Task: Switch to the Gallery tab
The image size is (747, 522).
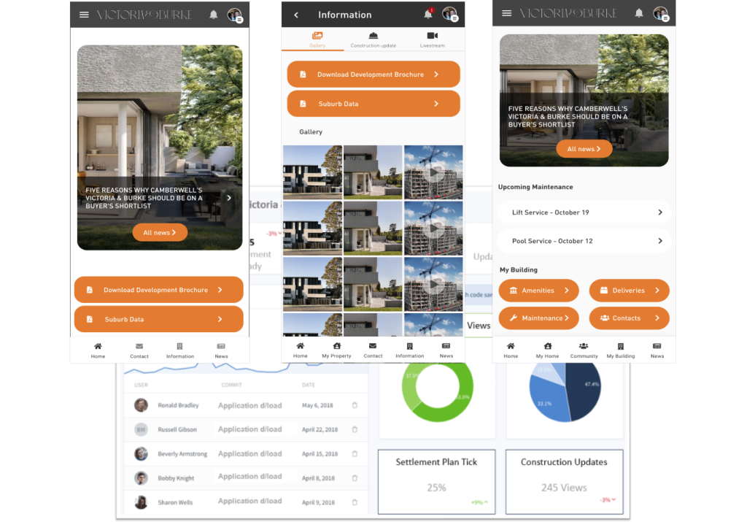Action: coord(317,39)
